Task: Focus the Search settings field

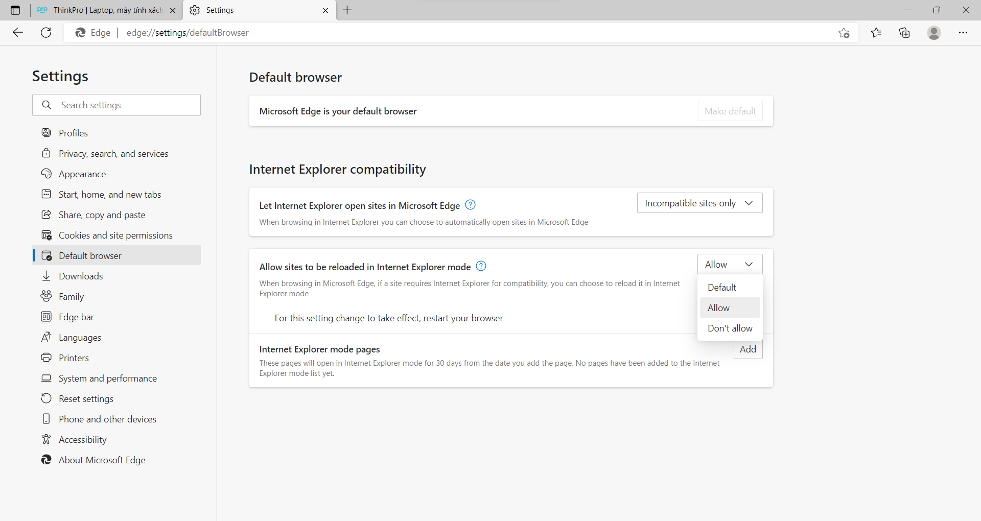Action: 116,105
